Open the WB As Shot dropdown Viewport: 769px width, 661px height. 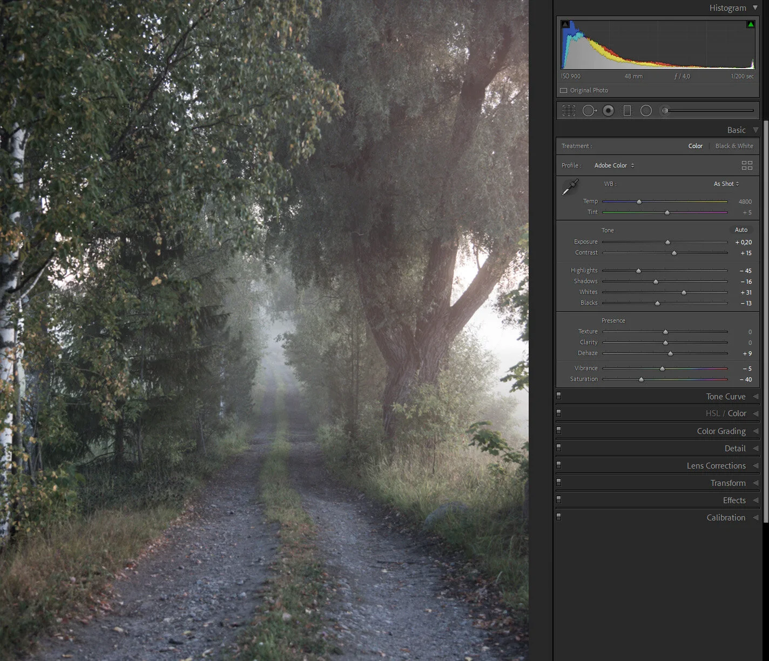point(725,184)
